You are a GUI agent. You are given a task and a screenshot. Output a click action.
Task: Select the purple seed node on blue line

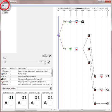(58, 35)
